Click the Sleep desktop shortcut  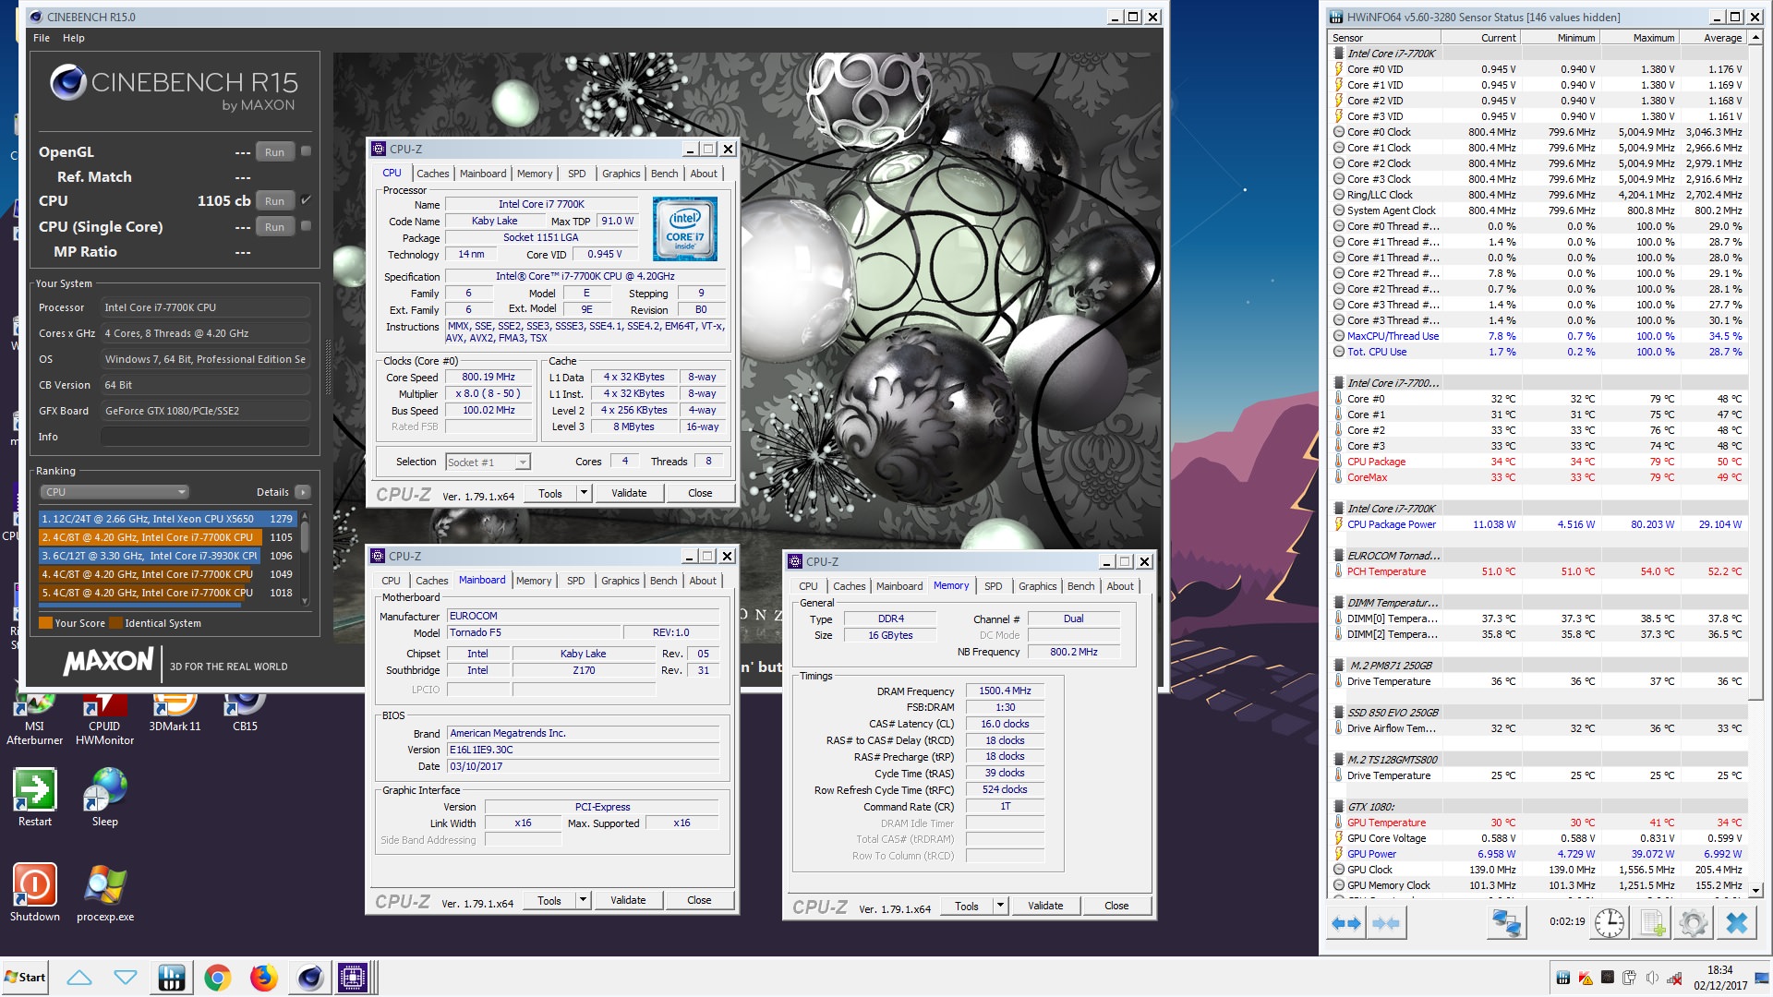point(105,799)
